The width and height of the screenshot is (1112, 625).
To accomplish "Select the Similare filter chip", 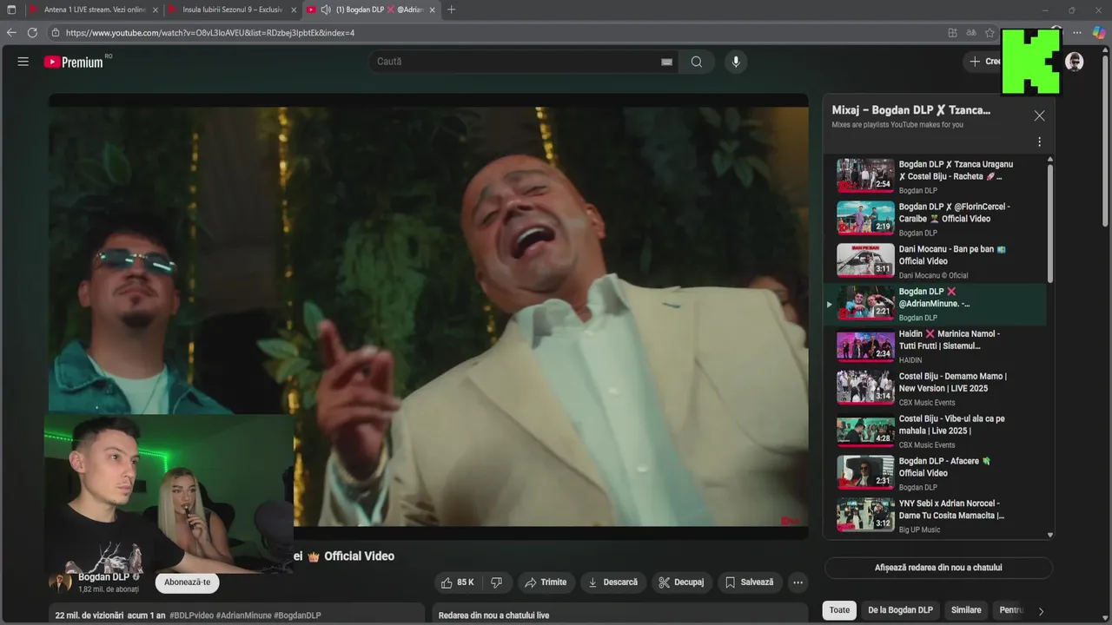I will click(965, 610).
